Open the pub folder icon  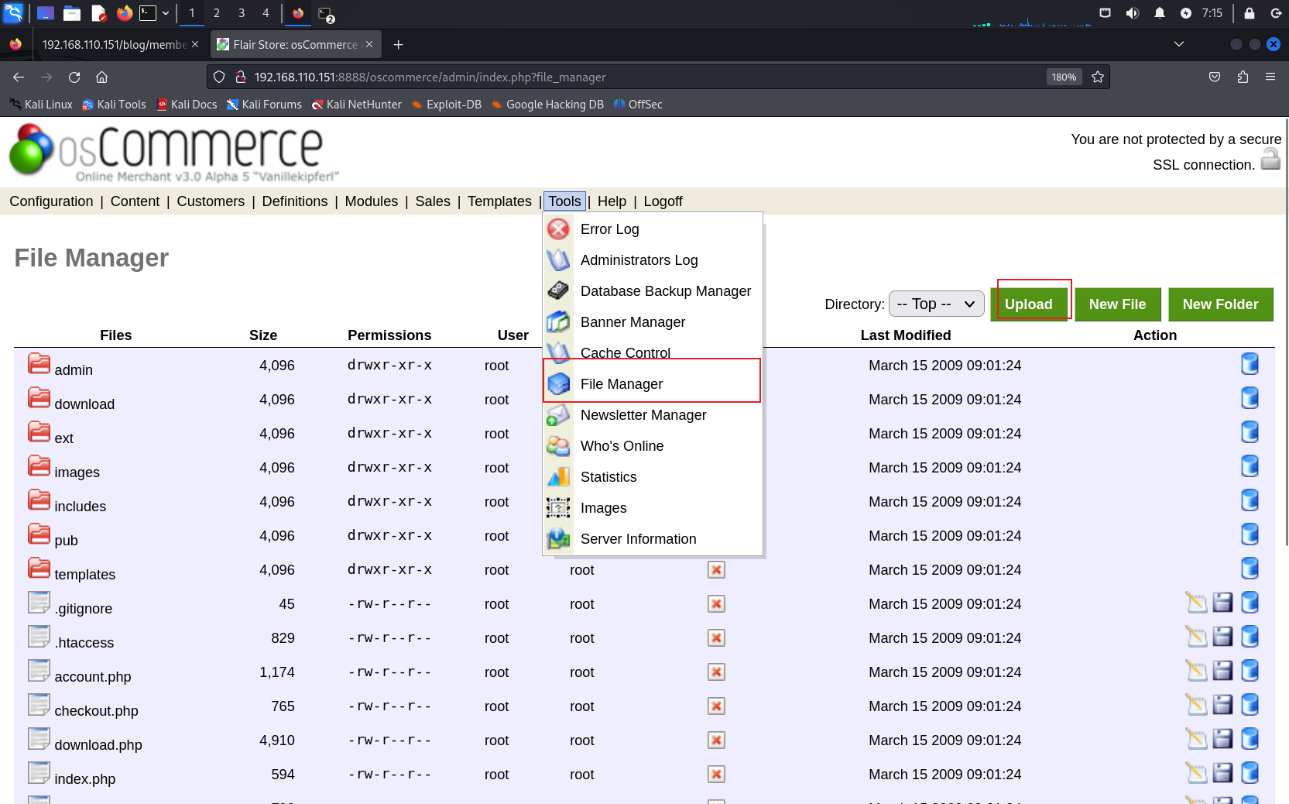pos(39,534)
